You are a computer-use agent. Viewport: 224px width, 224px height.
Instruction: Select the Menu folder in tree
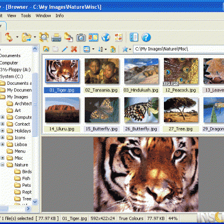pos(16,151)
